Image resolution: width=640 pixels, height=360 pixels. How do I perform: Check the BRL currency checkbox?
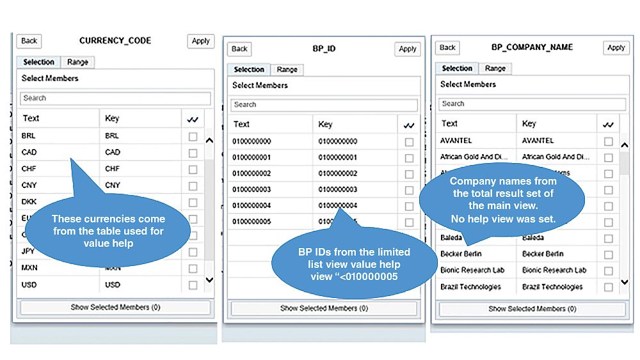click(x=193, y=136)
